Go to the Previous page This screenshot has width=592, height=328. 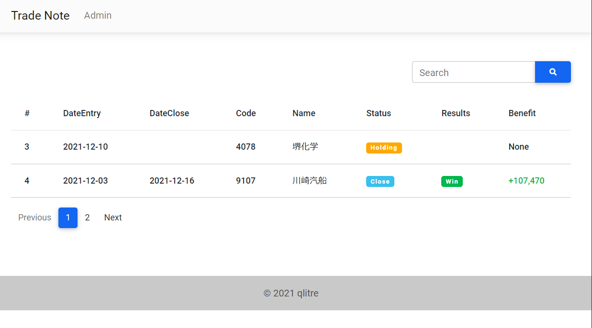pyautogui.click(x=34, y=218)
